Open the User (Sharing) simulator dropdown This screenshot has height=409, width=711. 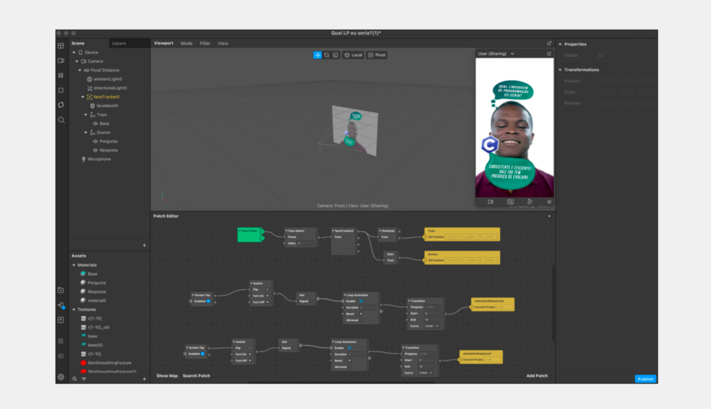496,54
